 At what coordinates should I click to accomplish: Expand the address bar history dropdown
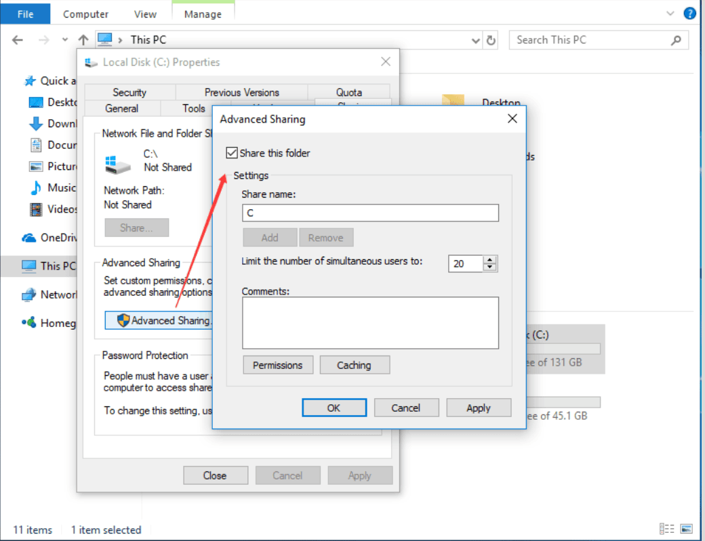tap(475, 41)
